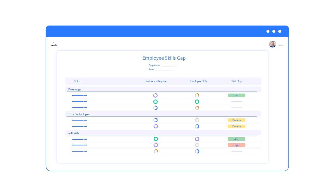The width and height of the screenshot is (332, 191).
Task: Click the user profile avatar
Action: [273, 44]
